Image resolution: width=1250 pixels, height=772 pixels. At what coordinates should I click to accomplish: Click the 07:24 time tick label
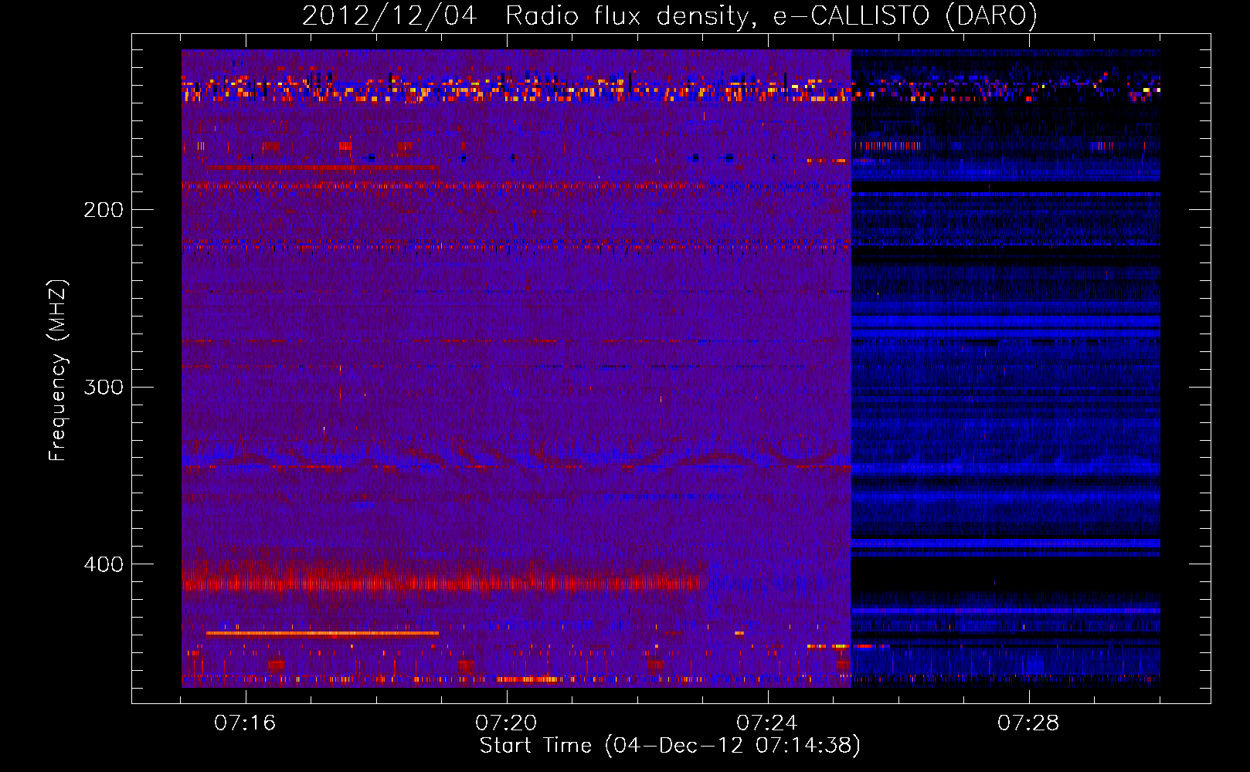pos(767,723)
